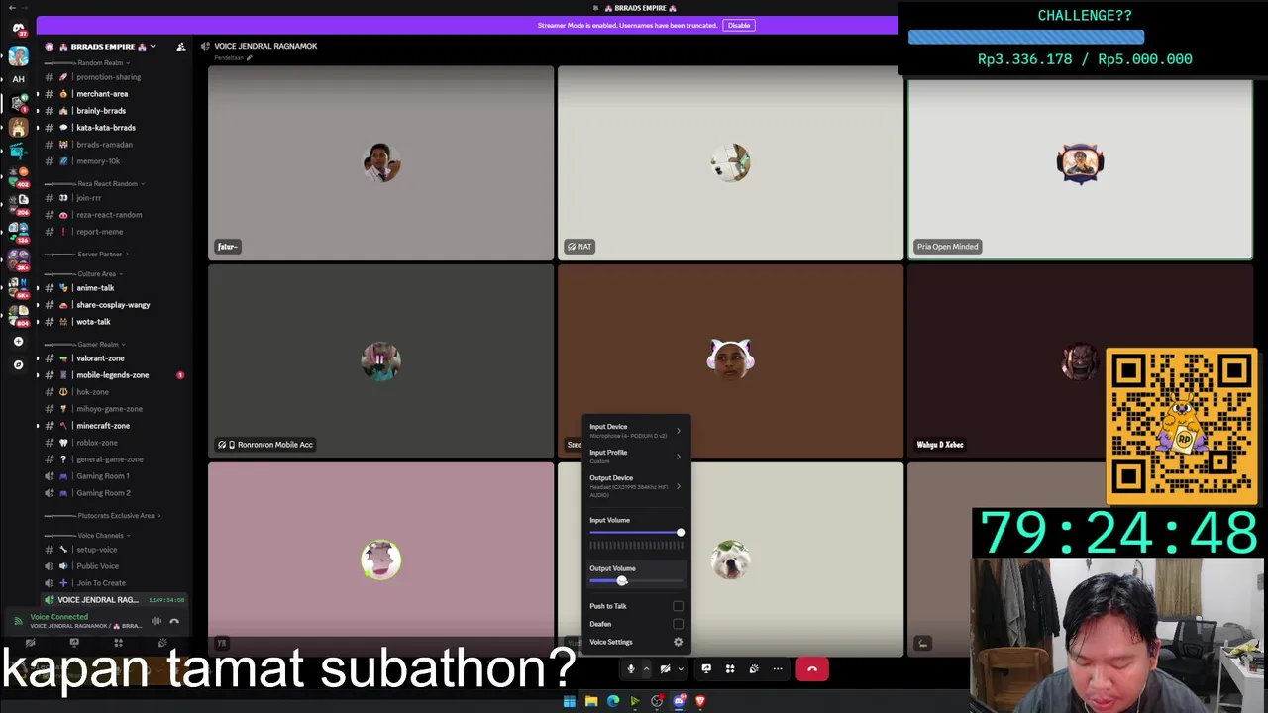Collapse the Reza React Random category
Image resolution: width=1268 pixels, height=713 pixels.
[x=107, y=183]
